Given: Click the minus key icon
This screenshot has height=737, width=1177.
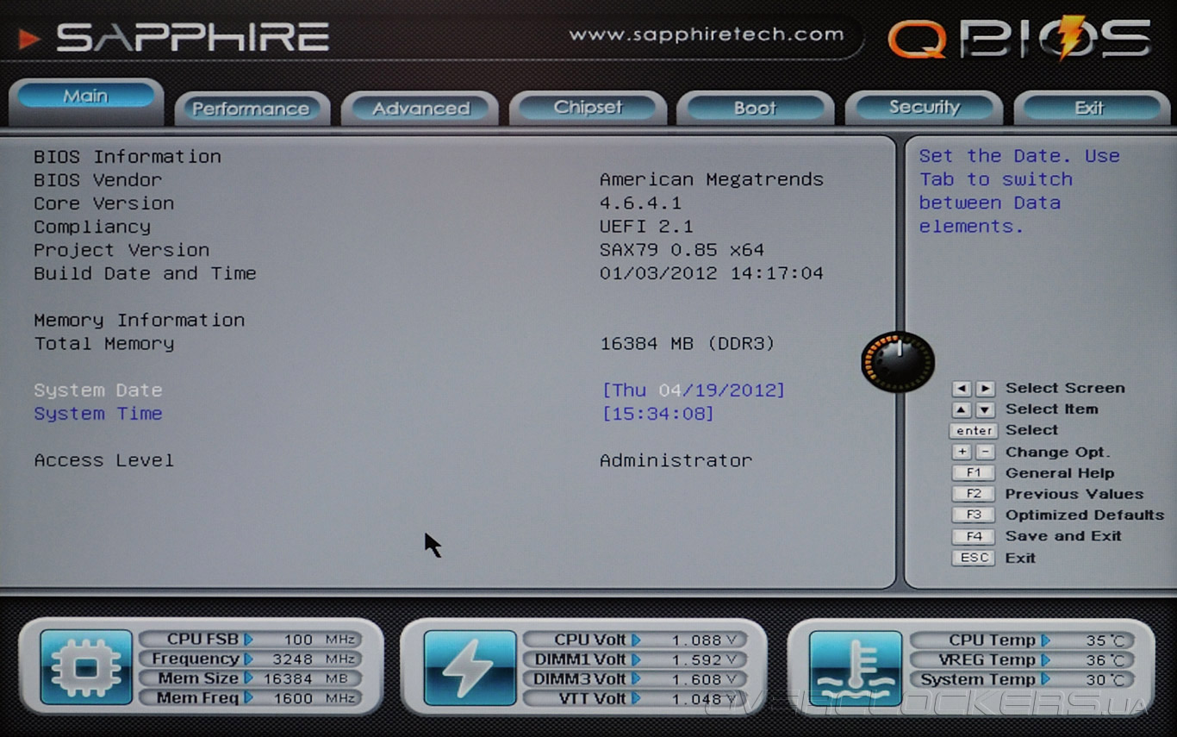Looking at the screenshot, I should [x=985, y=453].
